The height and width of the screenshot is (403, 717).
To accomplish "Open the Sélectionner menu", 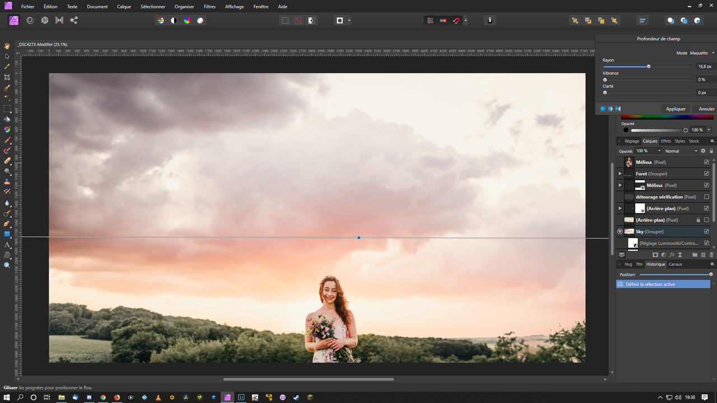I will [x=153, y=7].
